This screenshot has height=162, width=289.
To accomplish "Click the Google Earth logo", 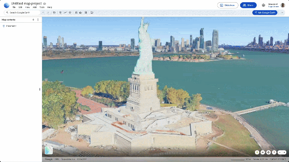I will [6, 5].
